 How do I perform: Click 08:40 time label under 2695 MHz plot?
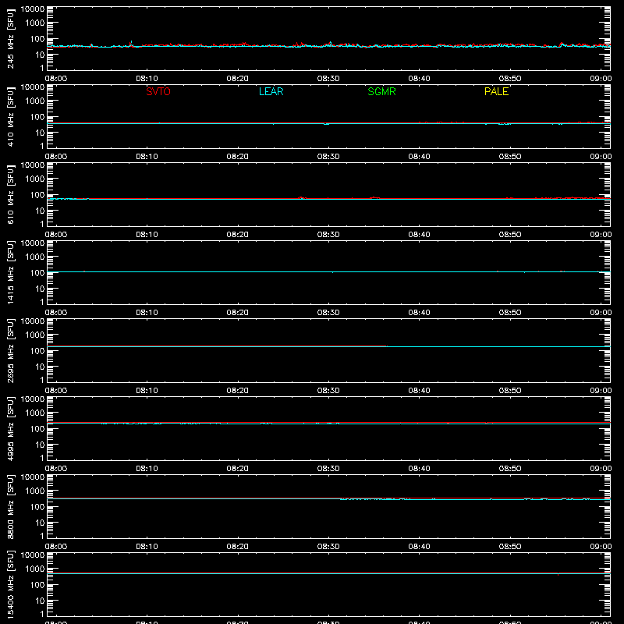click(419, 391)
